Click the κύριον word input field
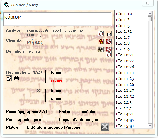 point(57,19)
